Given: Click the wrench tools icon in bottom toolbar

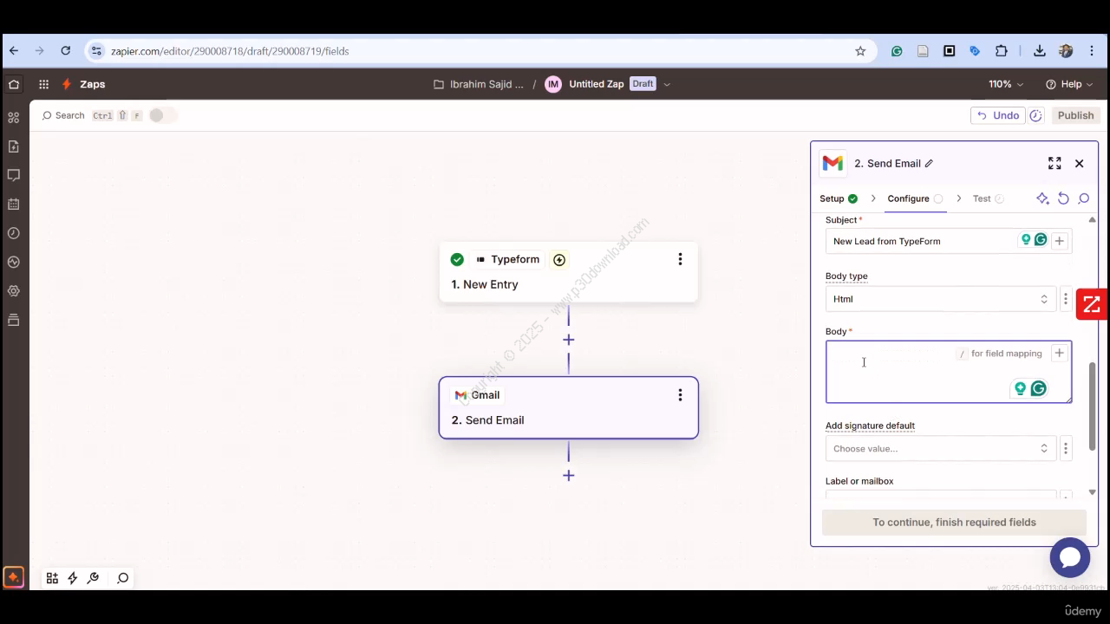Looking at the screenshot, I should coord(94,578).
